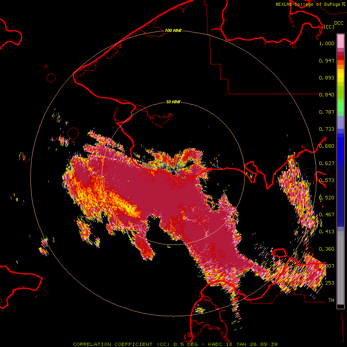The width and height of the screenshot is (347, 347).
Task: Click the 0.520 scale value
Action: click(327, 198)
